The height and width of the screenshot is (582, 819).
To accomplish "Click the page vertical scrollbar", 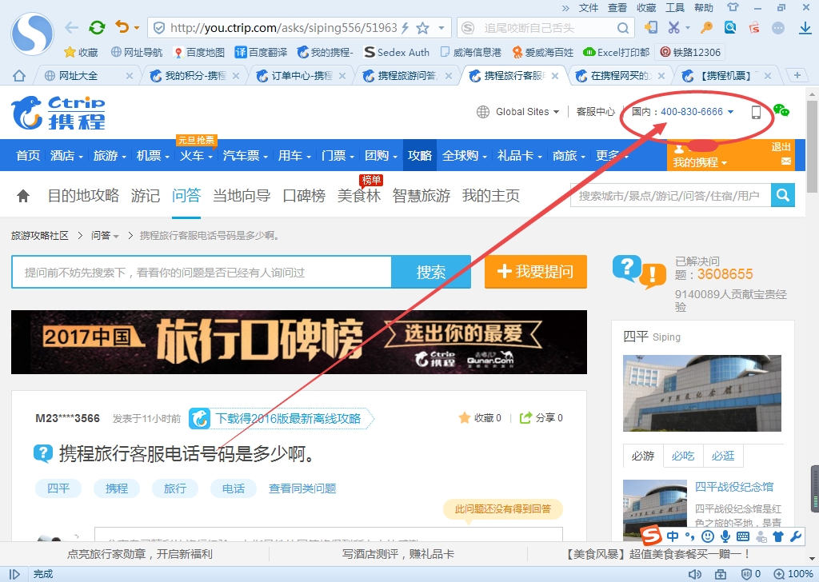I will click(812, 146).
